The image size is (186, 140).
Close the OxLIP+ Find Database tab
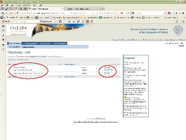pos(63,9)
